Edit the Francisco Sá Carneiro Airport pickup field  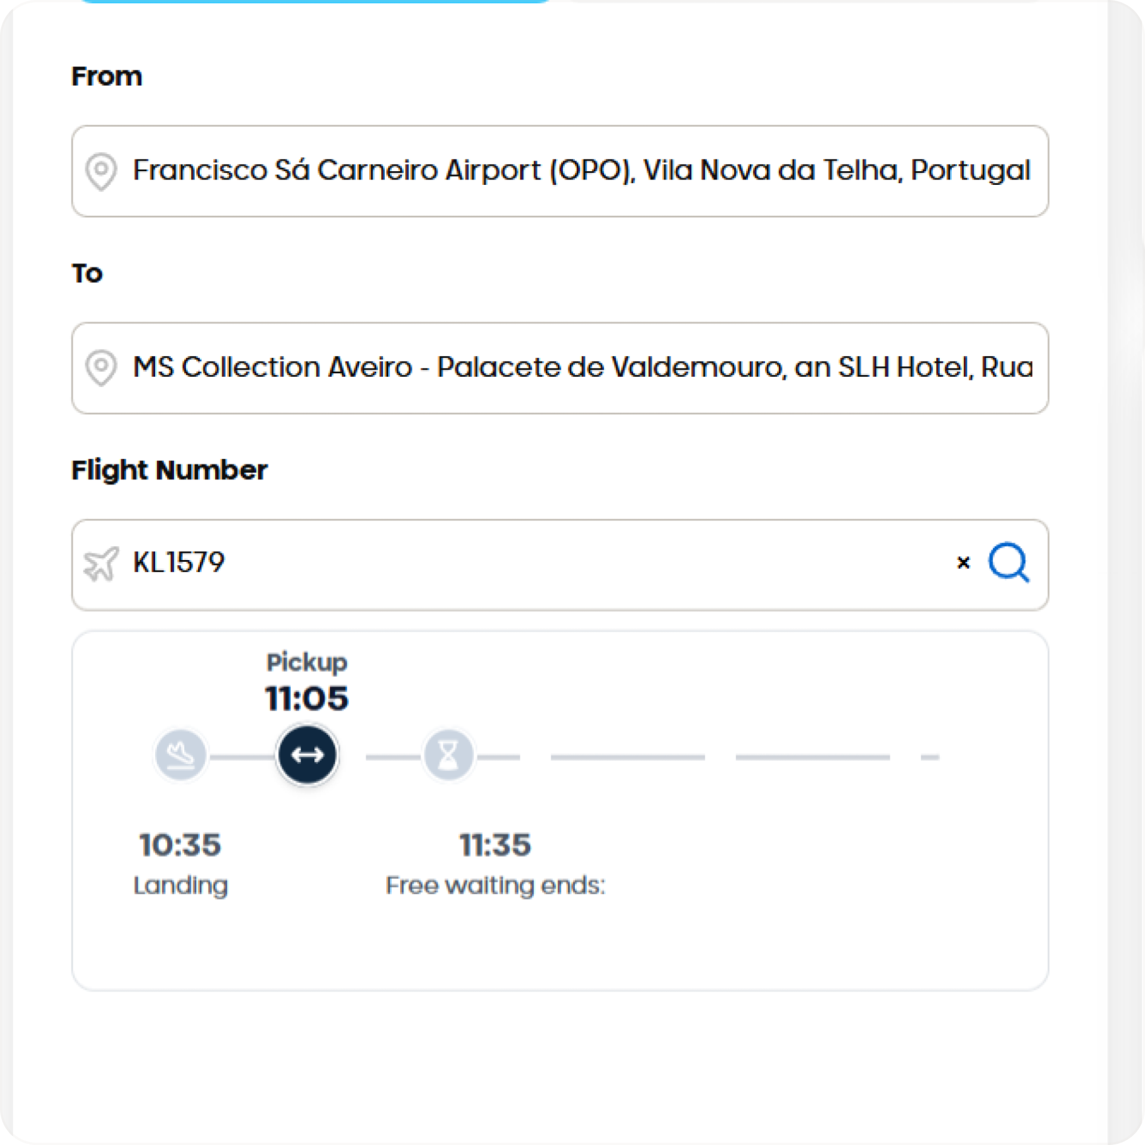[x=581, y=171]
